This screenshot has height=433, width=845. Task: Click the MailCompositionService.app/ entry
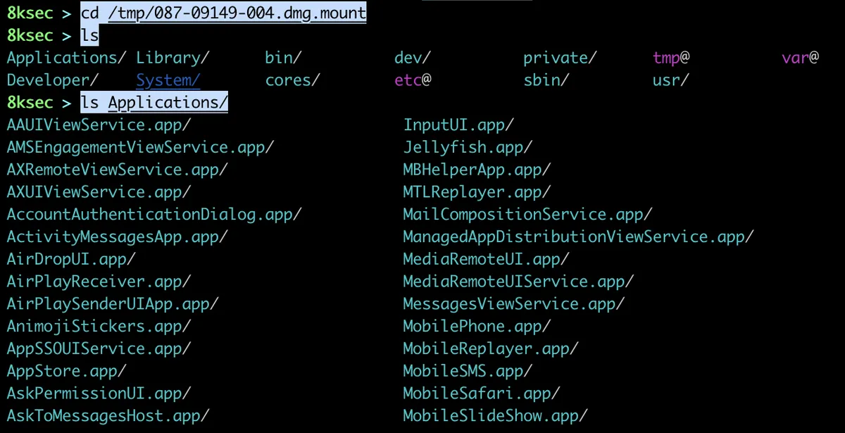coord(527,214)
